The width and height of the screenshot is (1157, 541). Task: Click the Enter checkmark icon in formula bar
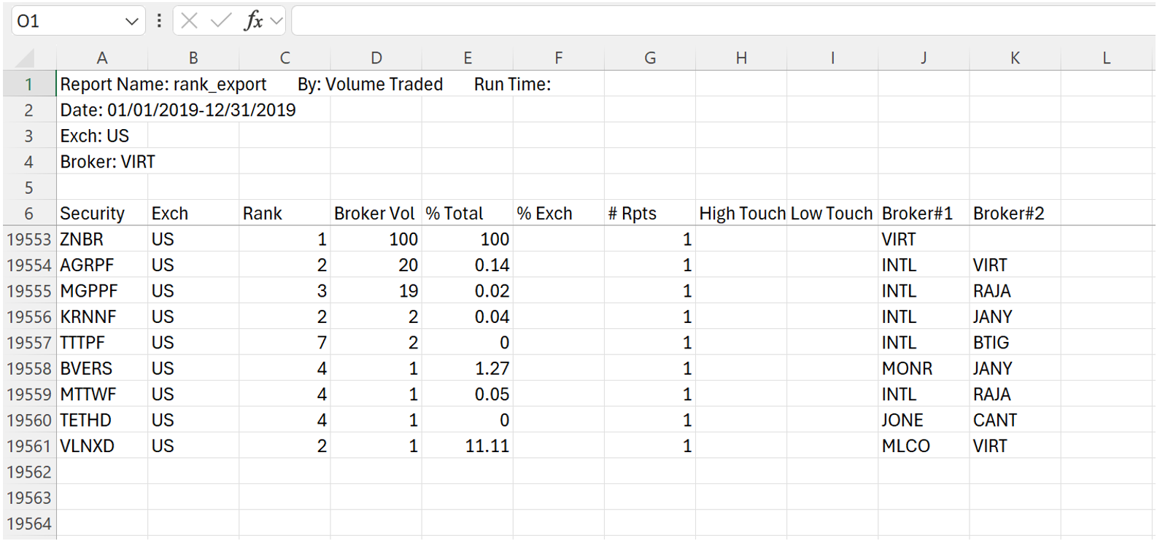point(220,21)
